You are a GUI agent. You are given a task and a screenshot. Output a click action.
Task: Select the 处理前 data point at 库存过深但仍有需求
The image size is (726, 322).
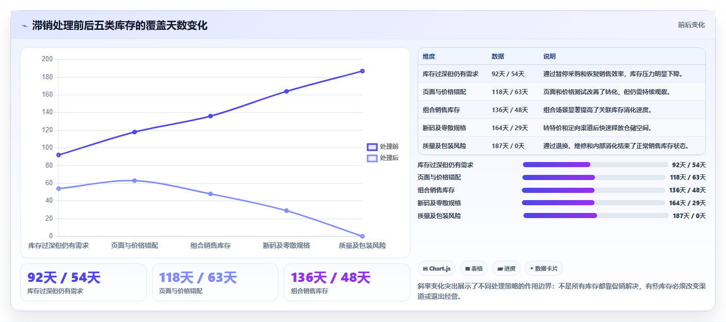58,155
